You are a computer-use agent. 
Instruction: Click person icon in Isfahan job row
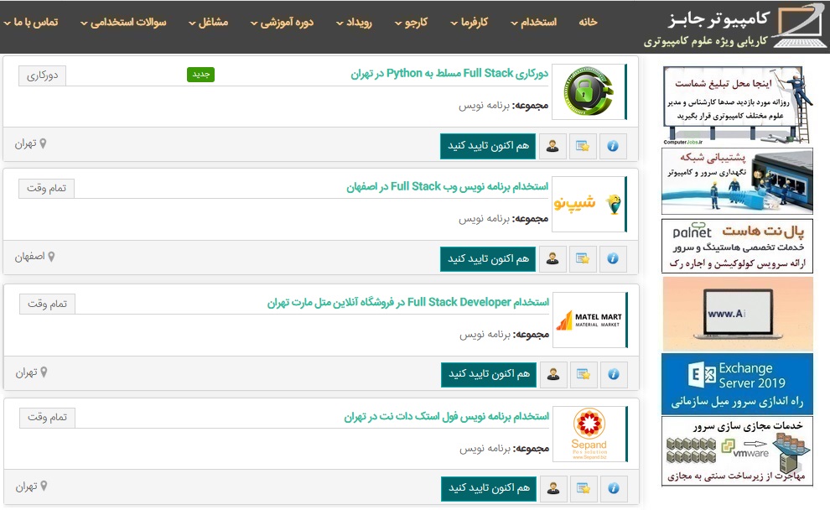[552, 259]
